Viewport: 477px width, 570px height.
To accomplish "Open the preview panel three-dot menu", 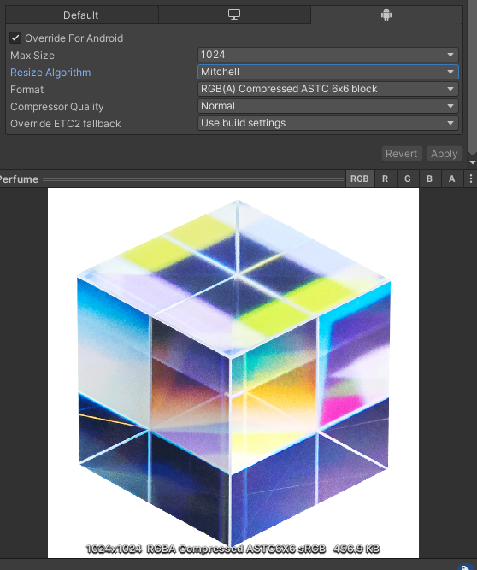I will click(x=470, y=179).
